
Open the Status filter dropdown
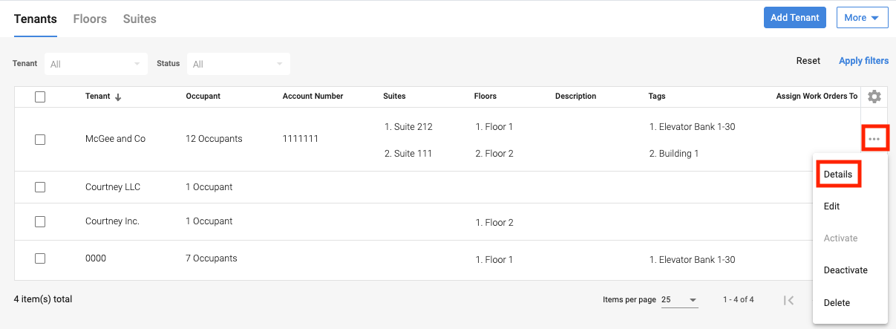pyautogui.click(x=238, y=64)
